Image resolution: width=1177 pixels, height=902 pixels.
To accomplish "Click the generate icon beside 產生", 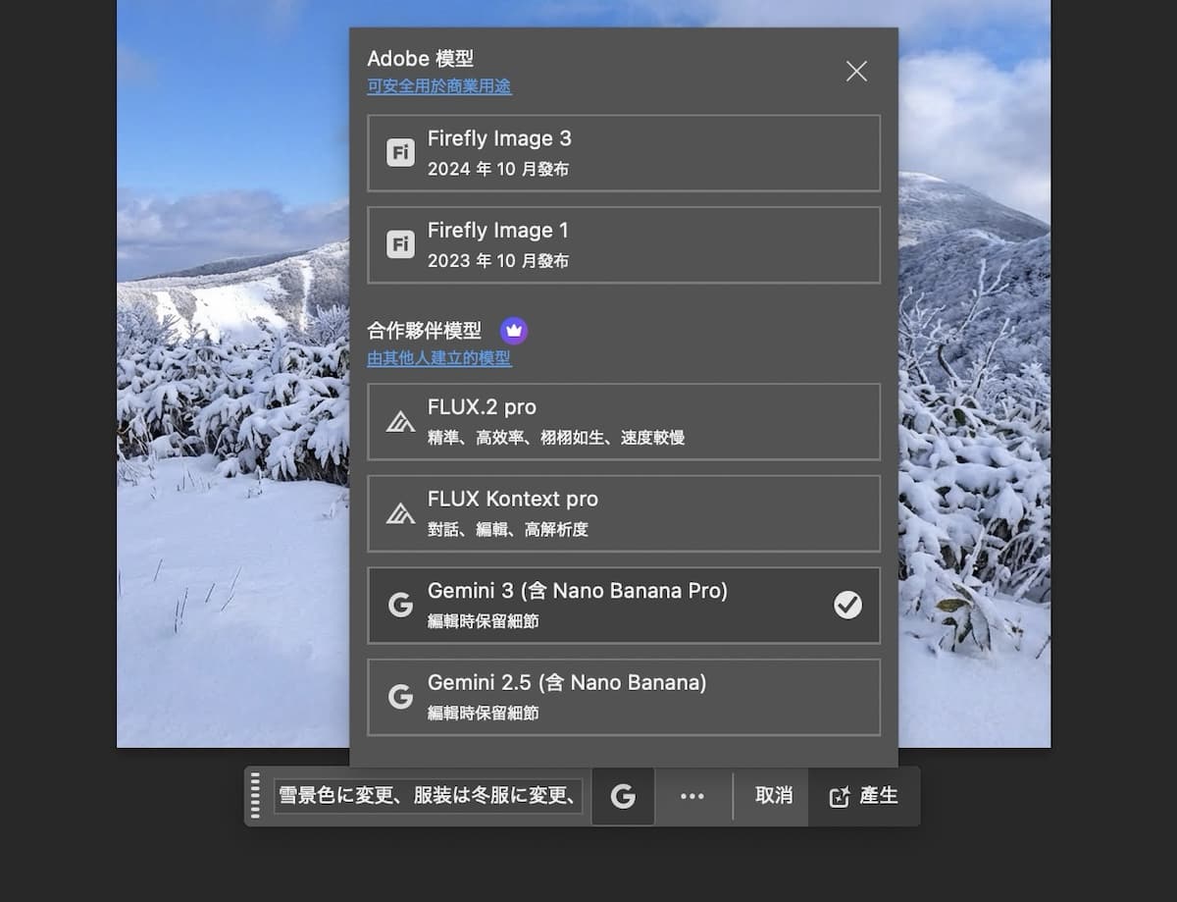I will [x=839, y=796].
